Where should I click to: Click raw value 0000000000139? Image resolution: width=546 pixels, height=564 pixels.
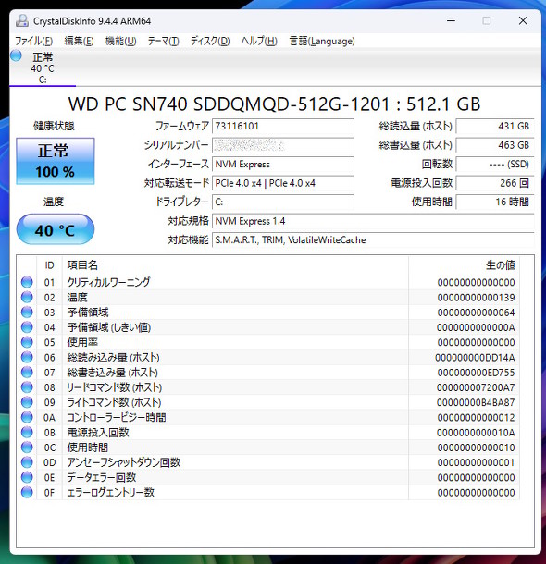tap(476, 298)
